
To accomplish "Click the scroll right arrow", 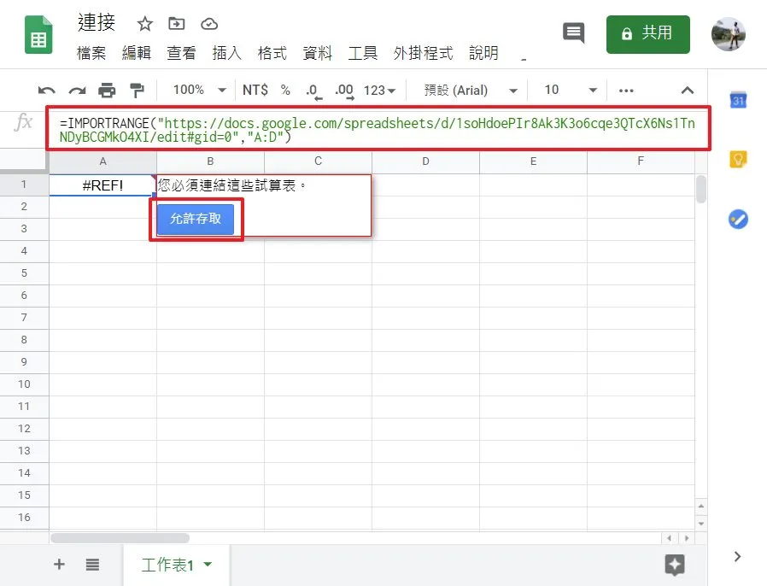I will point(687,538).
